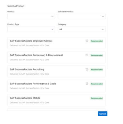Open the Product dropdown
The height and width of the screenshot is (124, 123).
31,16
